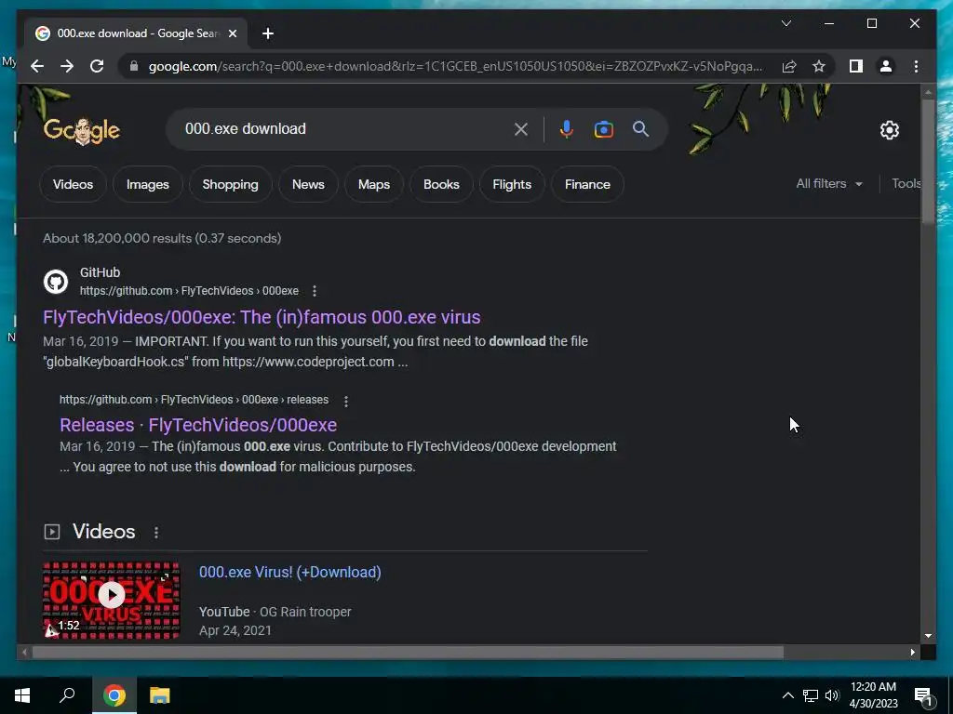Screen dimensions: 953x714
Task: Switch to Books results
Action: 441,184
